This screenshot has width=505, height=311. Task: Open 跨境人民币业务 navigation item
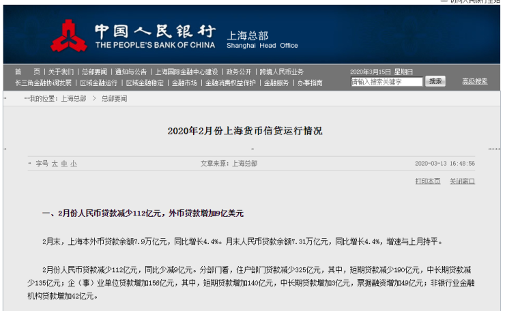pyautogui.click(x=281, y=72)
